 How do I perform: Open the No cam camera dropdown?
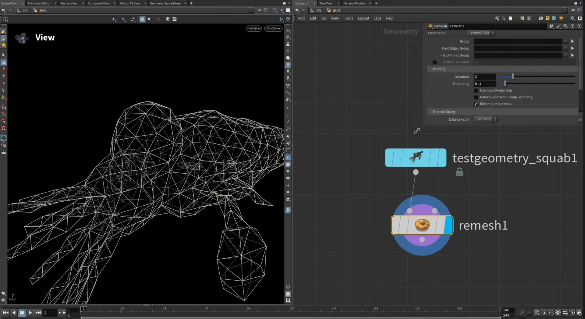point(273,28)
